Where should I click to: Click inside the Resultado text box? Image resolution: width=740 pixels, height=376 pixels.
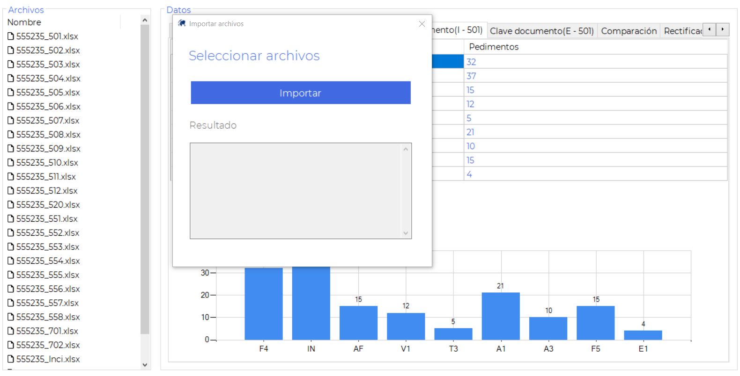click(x=295, y=191)
